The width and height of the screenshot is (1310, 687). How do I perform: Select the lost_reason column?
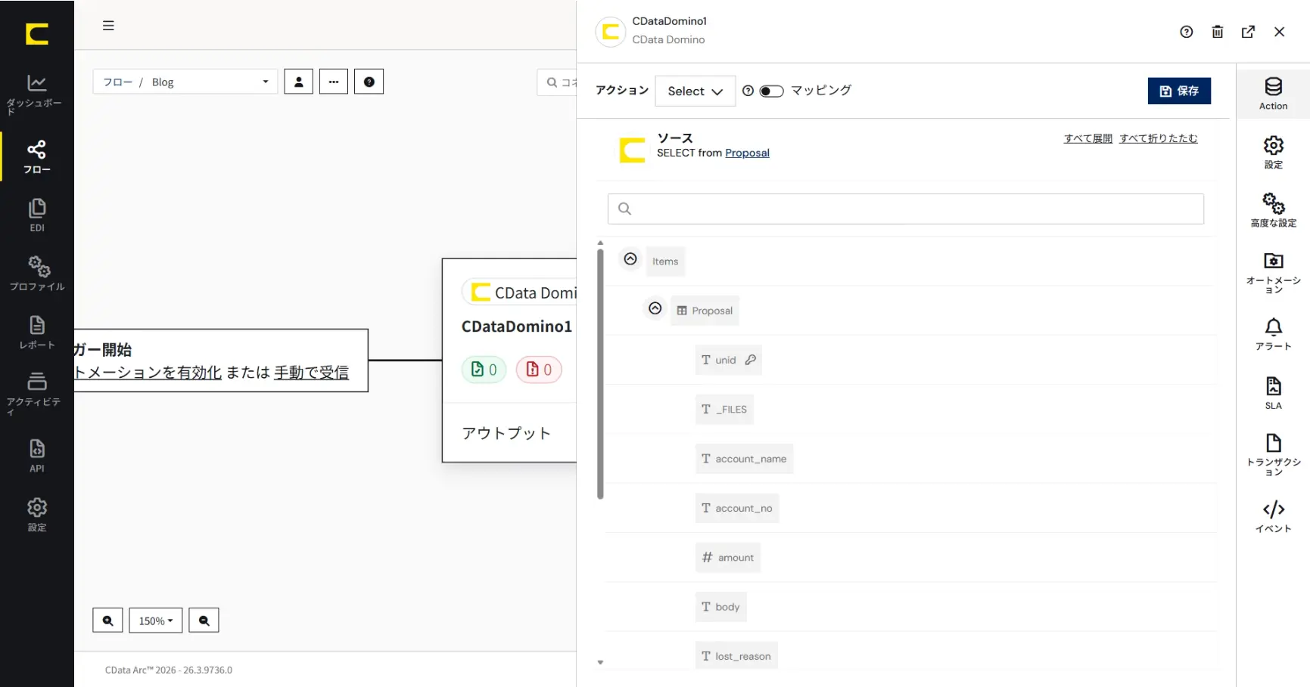click(736, 656)
